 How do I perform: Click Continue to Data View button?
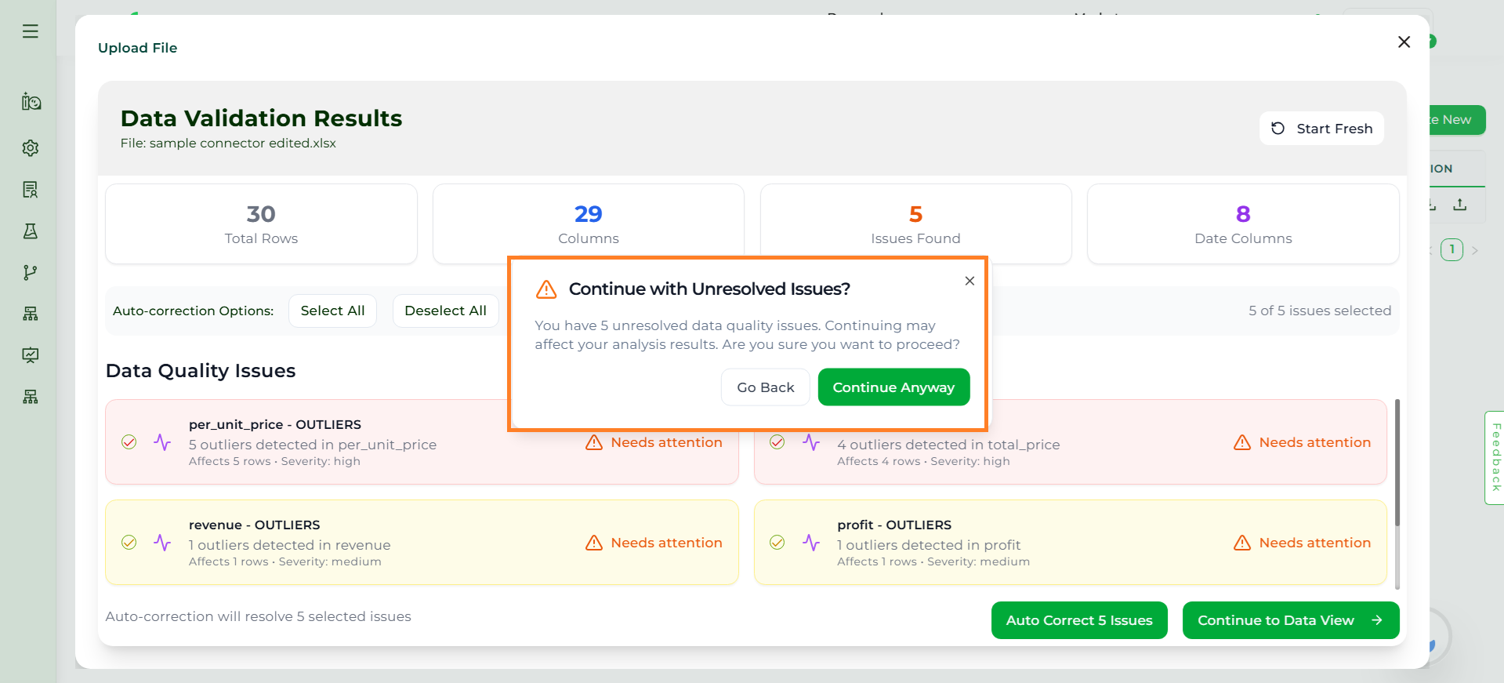pos(1290,620)
